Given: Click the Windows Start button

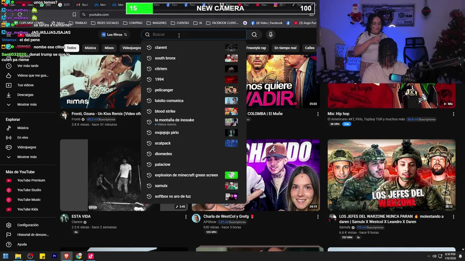Looking at the screenshot, I should pos(6,256).
